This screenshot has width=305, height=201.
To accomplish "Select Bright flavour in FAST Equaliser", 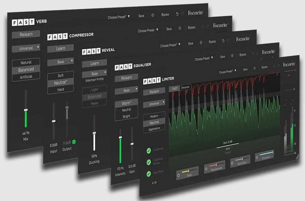I will tap(126, 116).
